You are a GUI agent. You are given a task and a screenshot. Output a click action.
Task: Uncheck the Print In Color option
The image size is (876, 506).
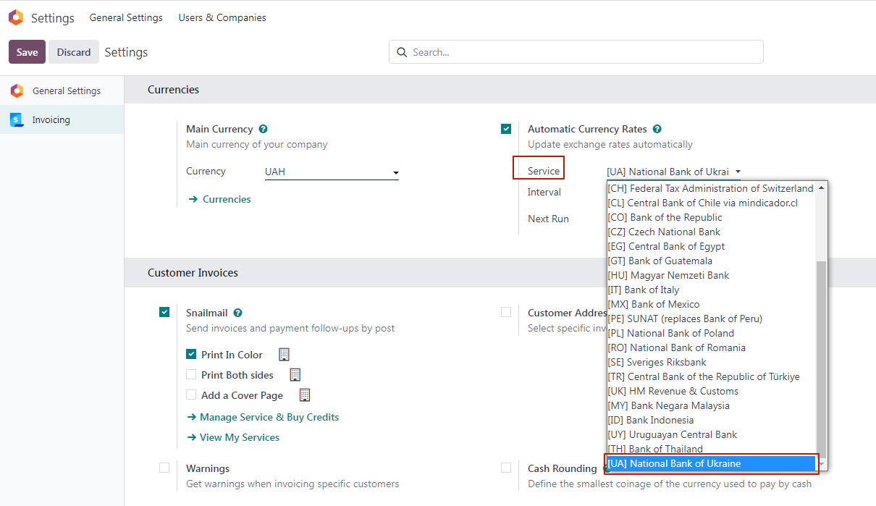[191, 355]
